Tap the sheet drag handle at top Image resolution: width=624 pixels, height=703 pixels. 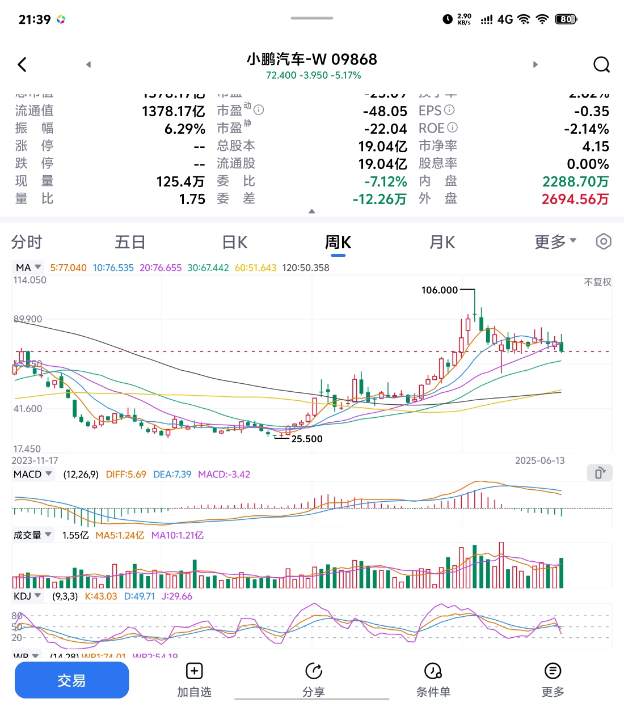tap(312, 18)
